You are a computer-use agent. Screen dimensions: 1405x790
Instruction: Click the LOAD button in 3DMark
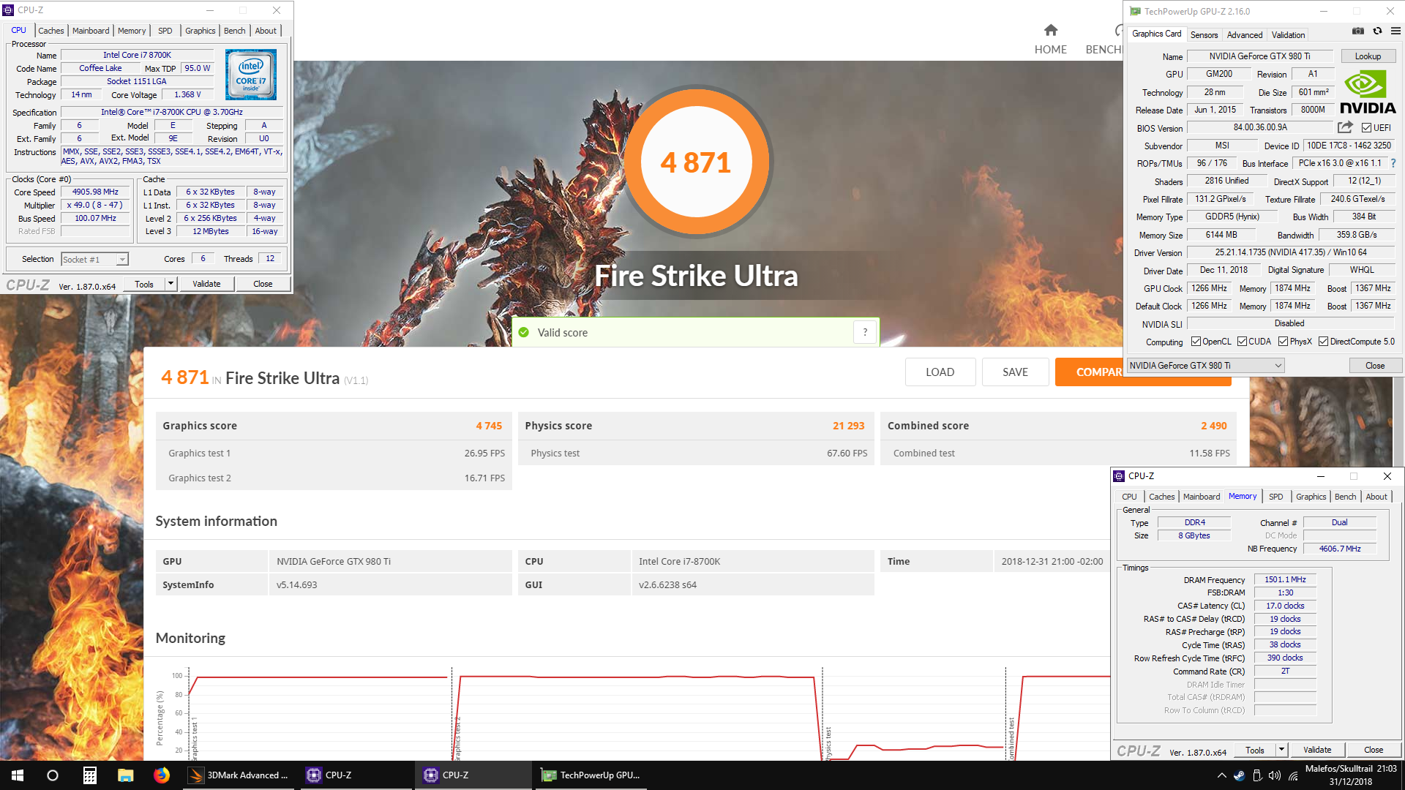click(x=940, y=372)
